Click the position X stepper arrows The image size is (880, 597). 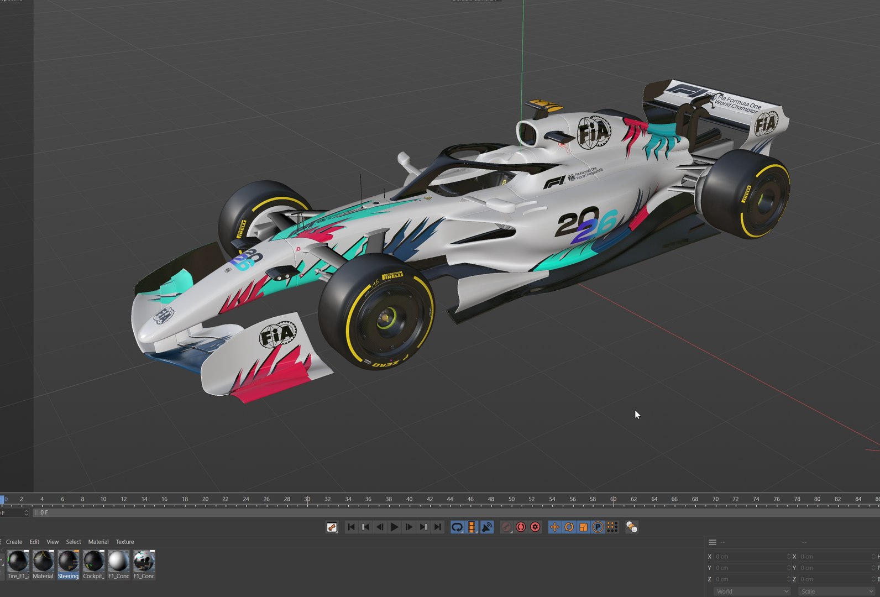789,557
